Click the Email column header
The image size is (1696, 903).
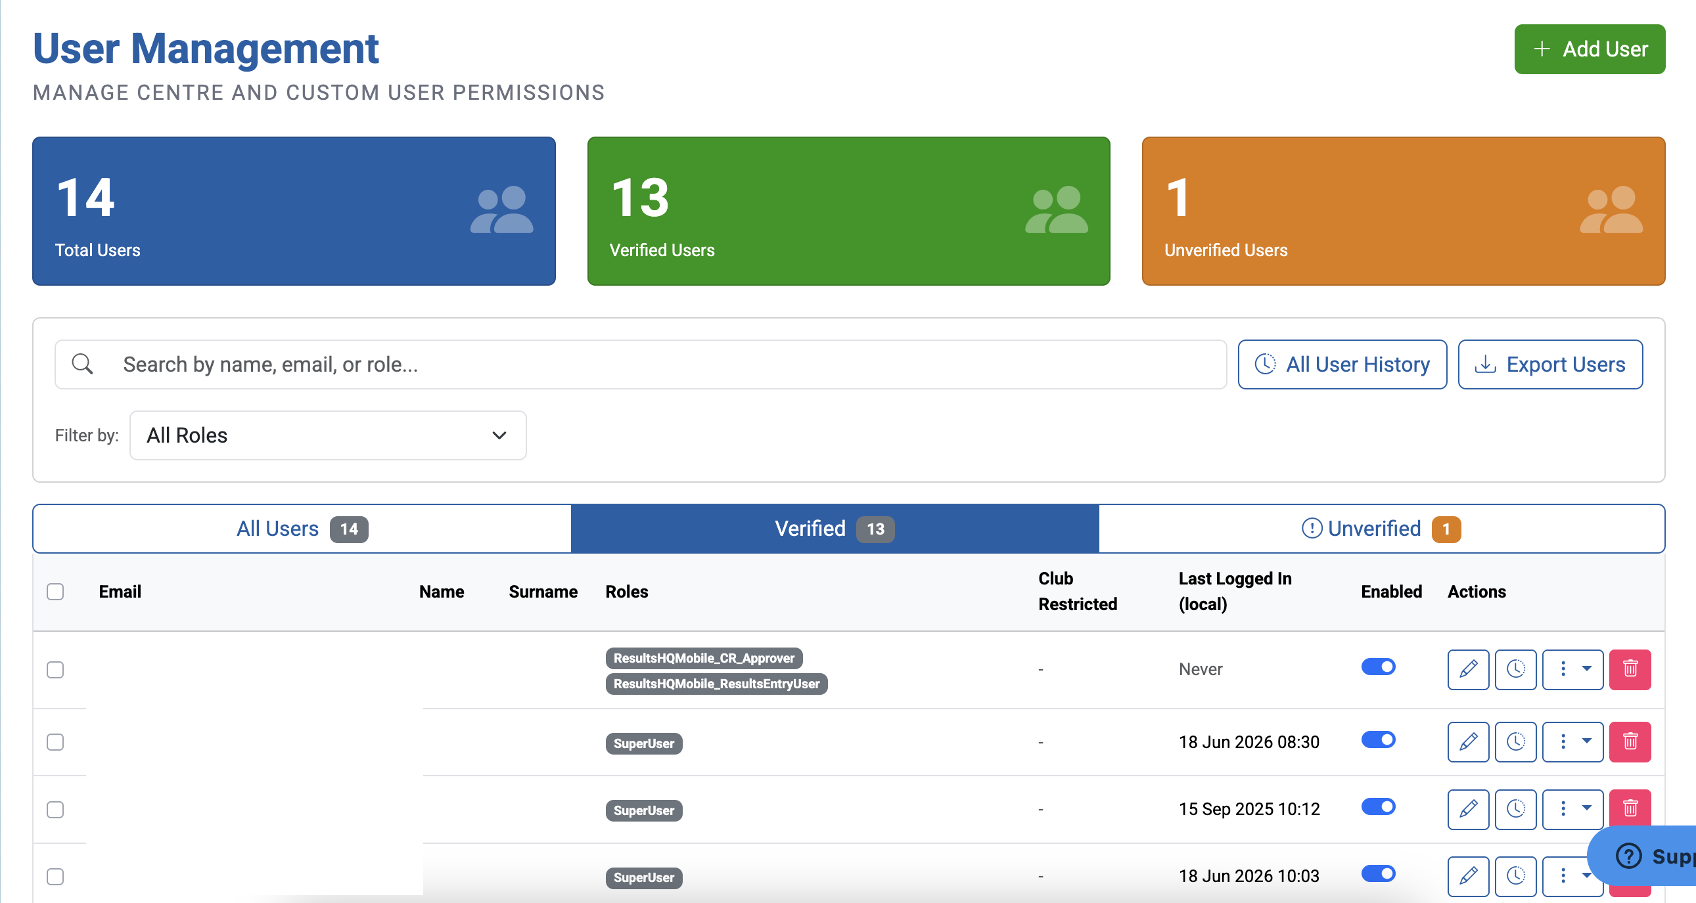(120, 592)
